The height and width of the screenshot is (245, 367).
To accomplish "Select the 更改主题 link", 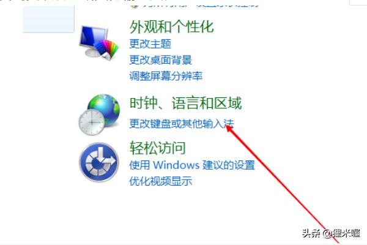I will (x=150, y=43).
